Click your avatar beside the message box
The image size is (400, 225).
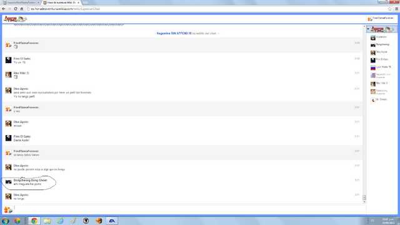coord(8,210)
